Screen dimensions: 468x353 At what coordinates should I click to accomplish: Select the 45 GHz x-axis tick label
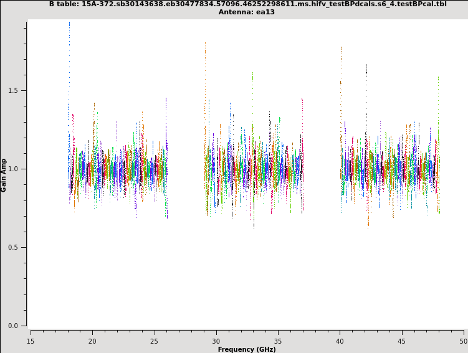[402, 341]
